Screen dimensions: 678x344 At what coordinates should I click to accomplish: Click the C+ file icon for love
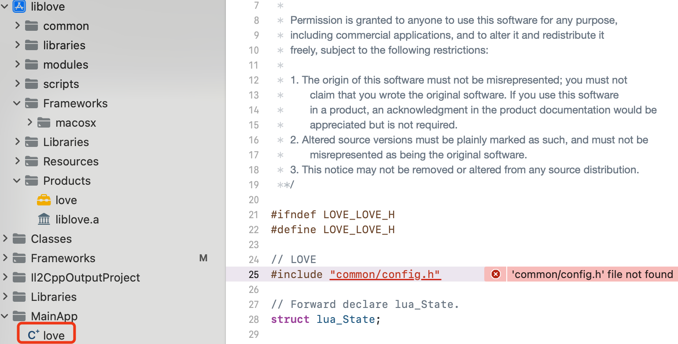[34, 335]
